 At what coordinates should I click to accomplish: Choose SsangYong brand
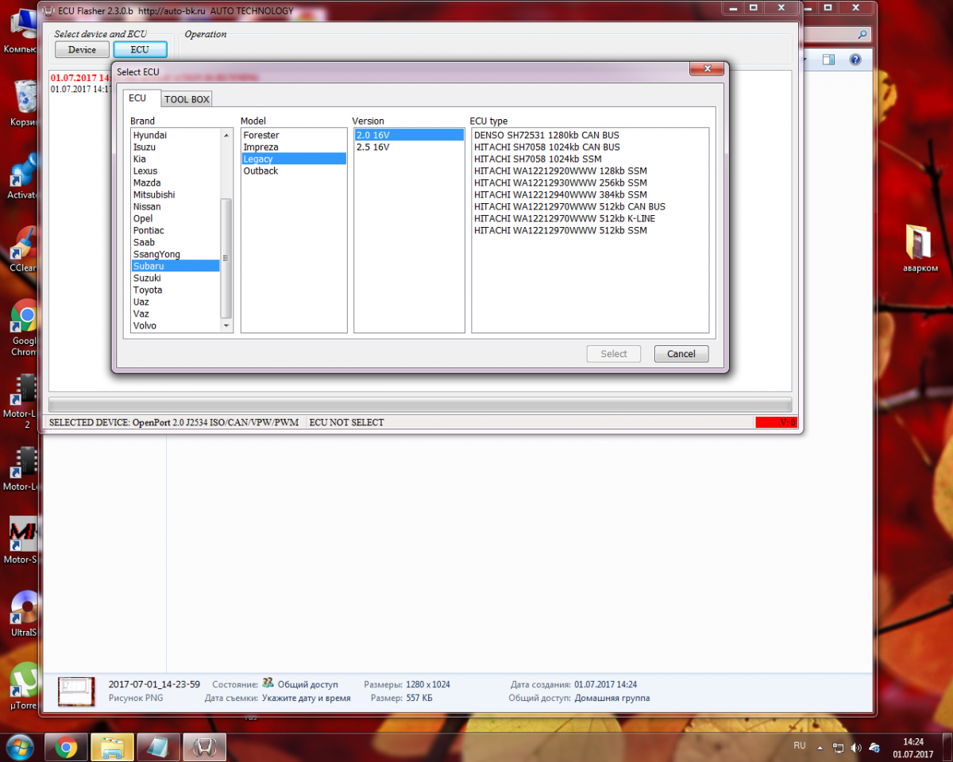pos(175,254)
